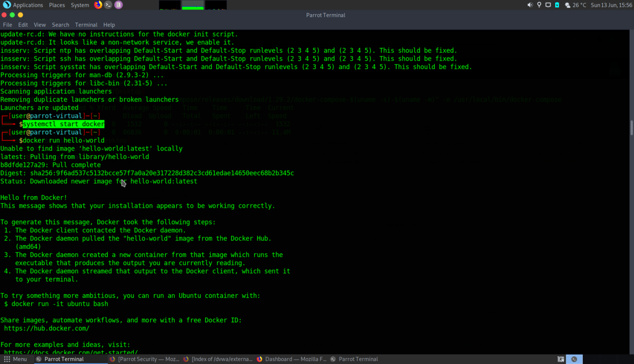Switch to the Parrot Security Mozilla window
This screenshot has height=364, width=634.
144,359
